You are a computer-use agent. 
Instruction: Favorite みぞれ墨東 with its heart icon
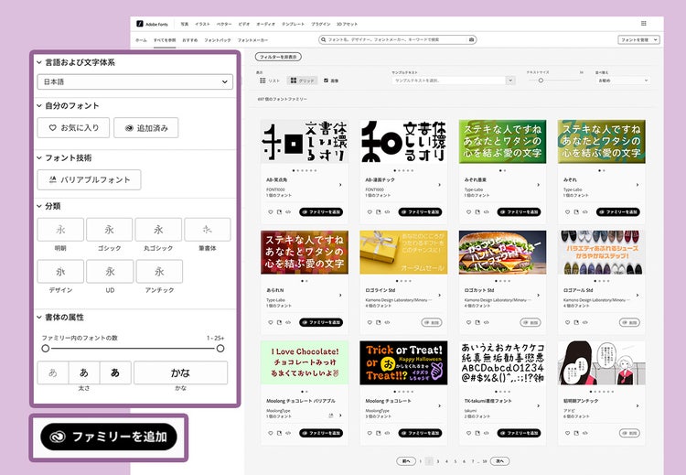point(468,212)
